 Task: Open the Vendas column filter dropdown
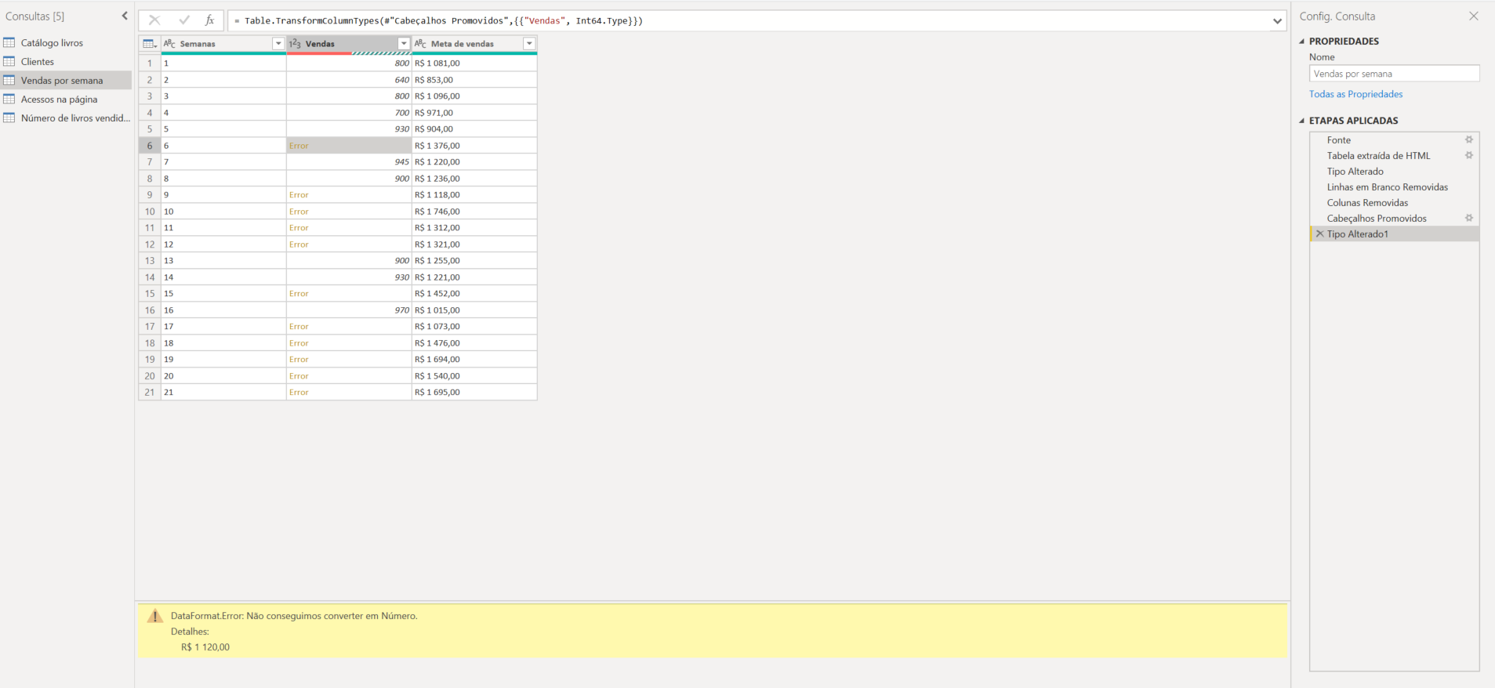click(x=404, y=44)
